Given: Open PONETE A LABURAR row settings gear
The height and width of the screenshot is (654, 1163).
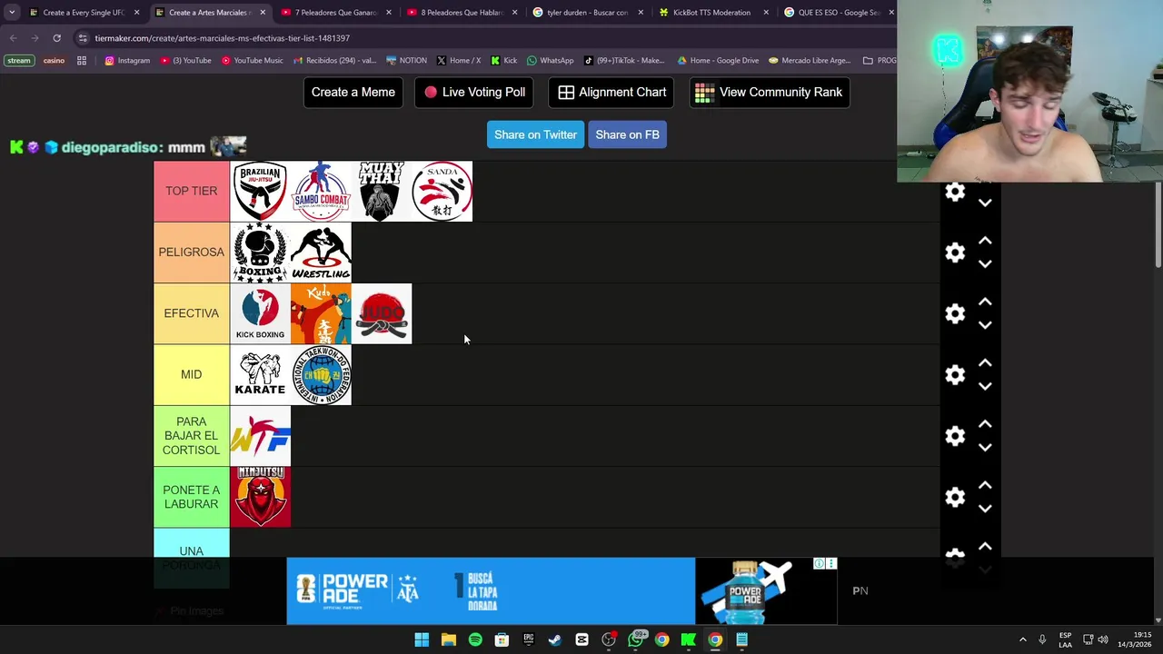Looking at the screenshot, I should [x=955, y=497].
